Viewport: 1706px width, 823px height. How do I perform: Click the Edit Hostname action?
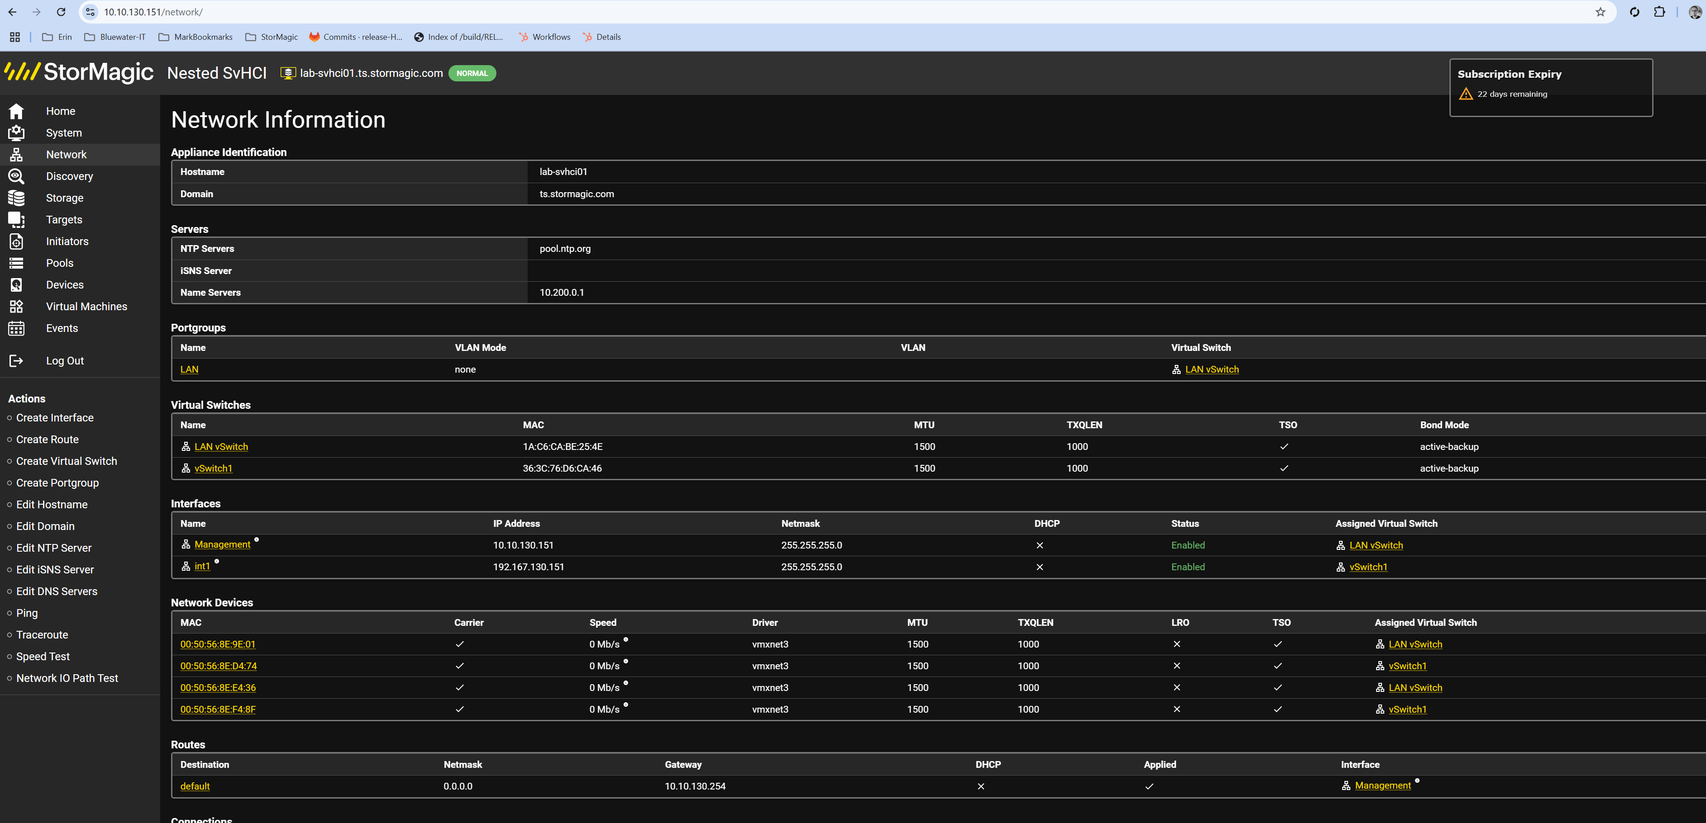(x=52, y=505)
